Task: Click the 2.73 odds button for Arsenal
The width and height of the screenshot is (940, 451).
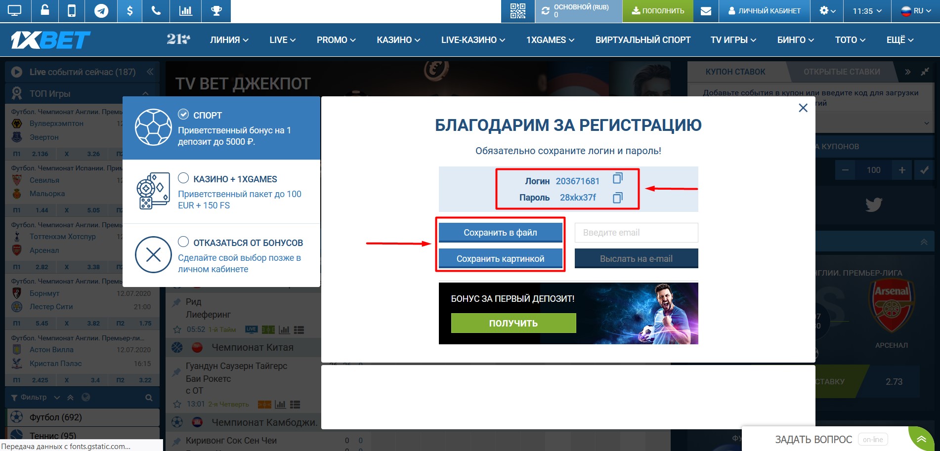Action: (x=894, y=382)
